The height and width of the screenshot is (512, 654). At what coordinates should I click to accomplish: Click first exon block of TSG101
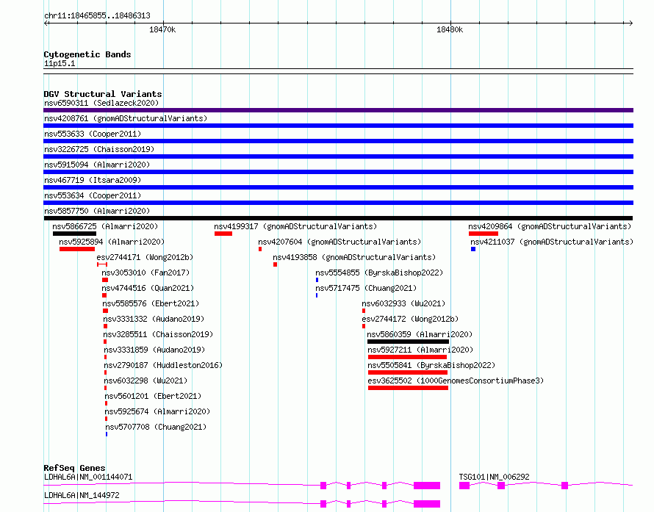(464, 486)
